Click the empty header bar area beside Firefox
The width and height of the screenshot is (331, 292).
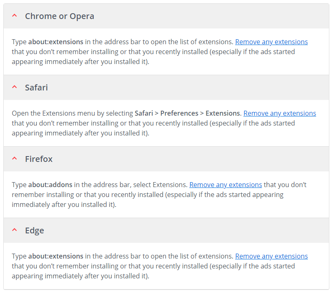click(x=190, y=159)
